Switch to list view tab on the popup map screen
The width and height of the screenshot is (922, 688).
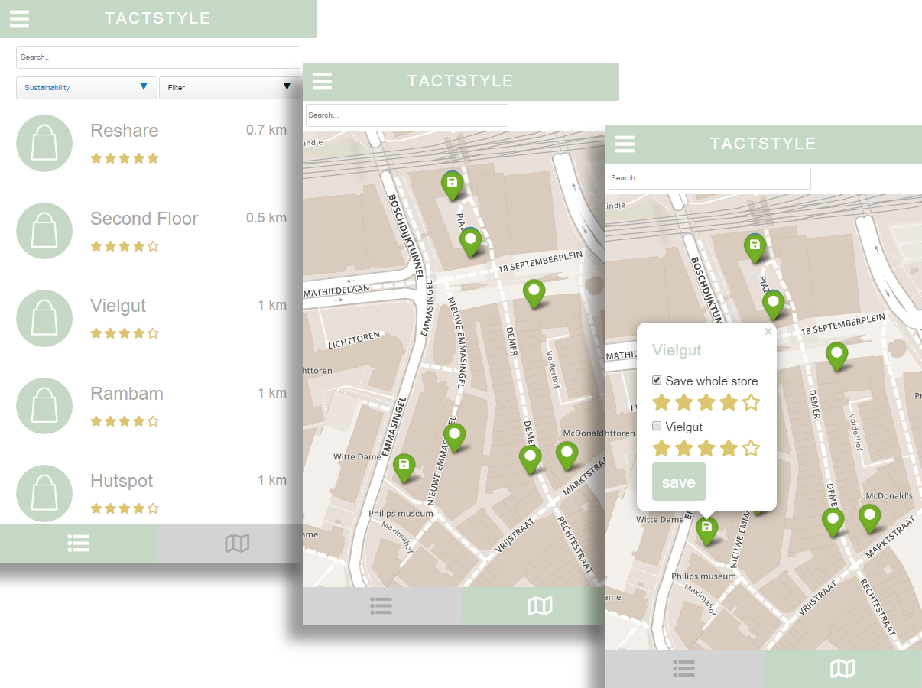point(684,669)
